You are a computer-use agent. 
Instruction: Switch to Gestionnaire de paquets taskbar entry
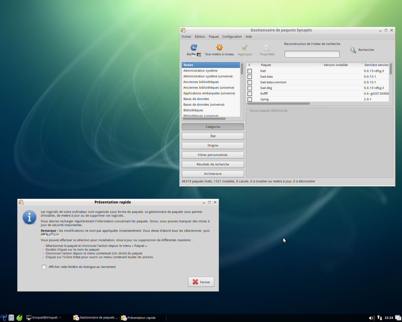pyautogui.click(x=96, y=318)
